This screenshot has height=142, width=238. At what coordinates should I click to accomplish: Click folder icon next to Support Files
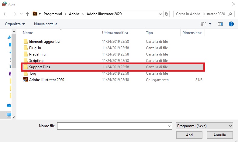click(x=26, y=67)
